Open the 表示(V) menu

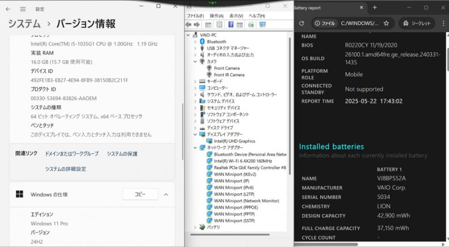coord(236,16)
